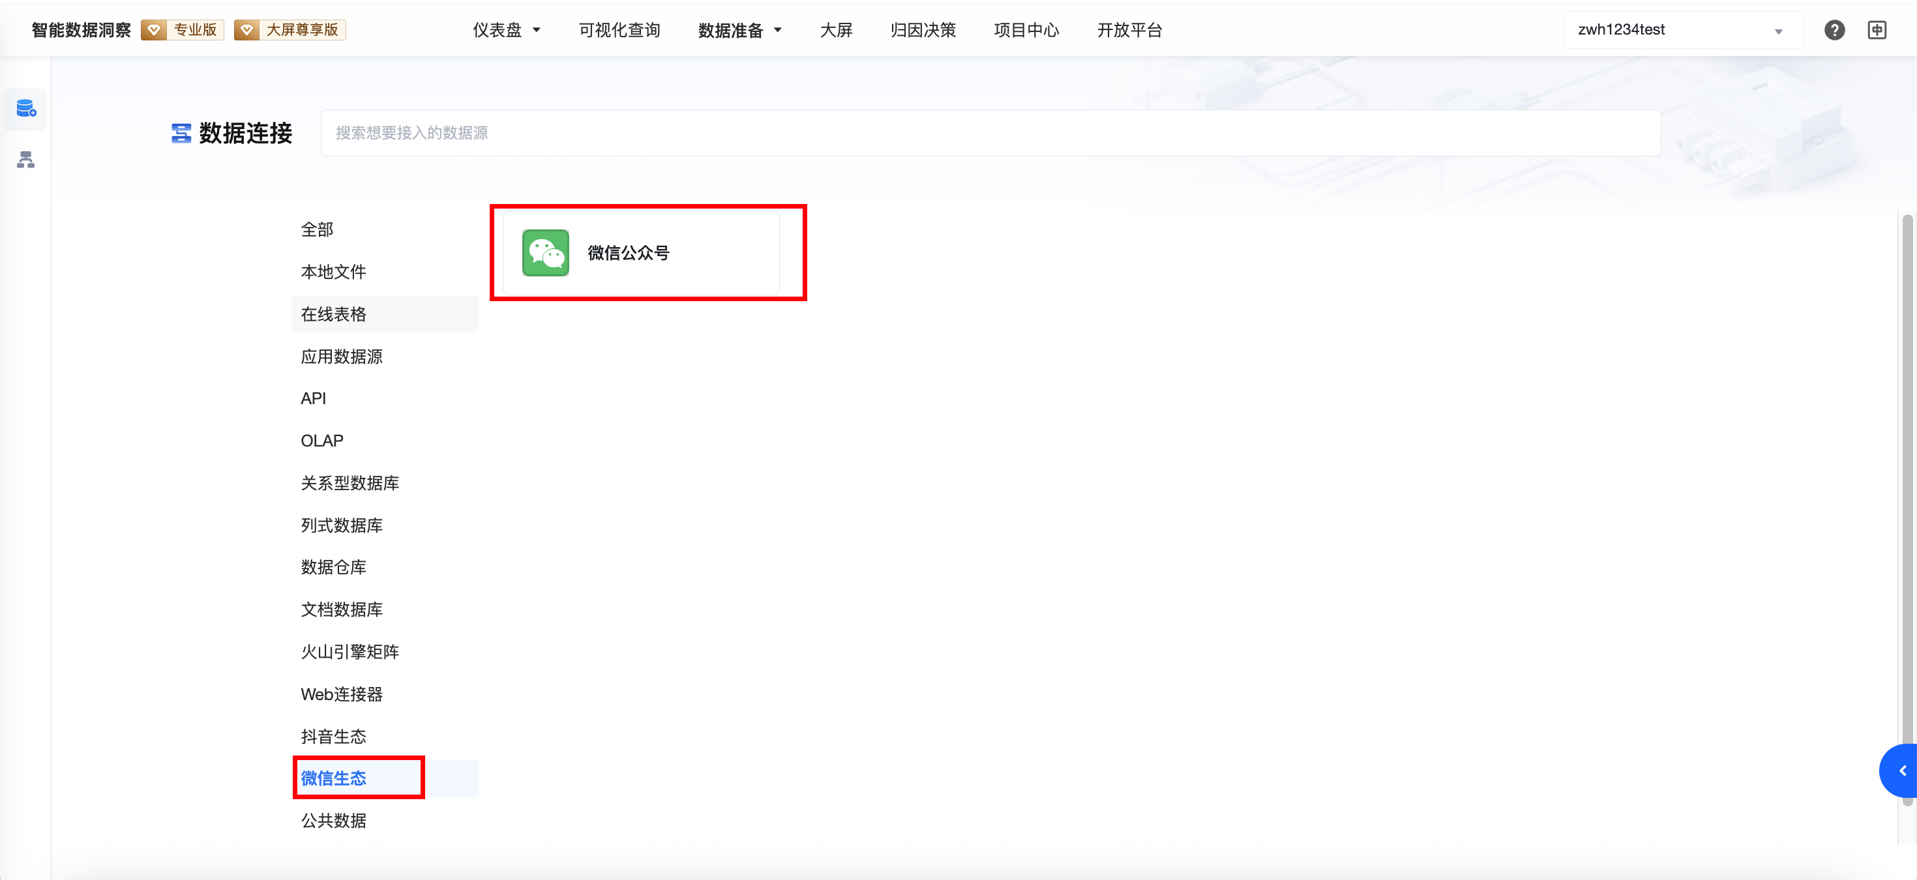Expand the 数据准备 dropdown menu

coord(739,30)
